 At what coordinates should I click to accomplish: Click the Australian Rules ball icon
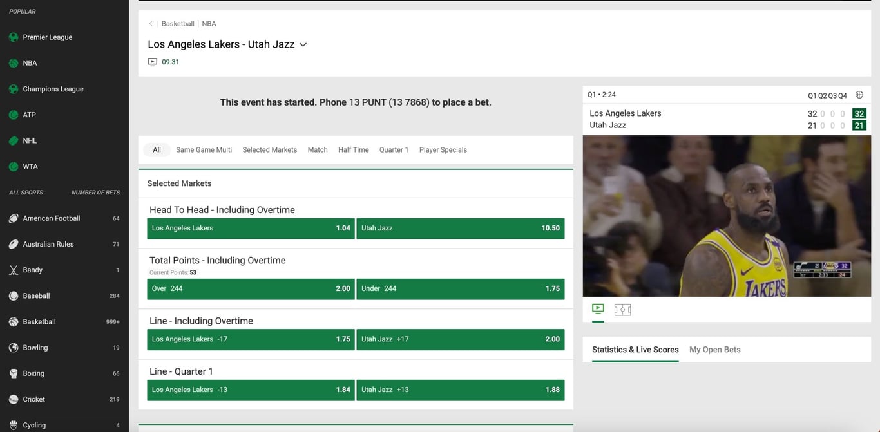13,244
